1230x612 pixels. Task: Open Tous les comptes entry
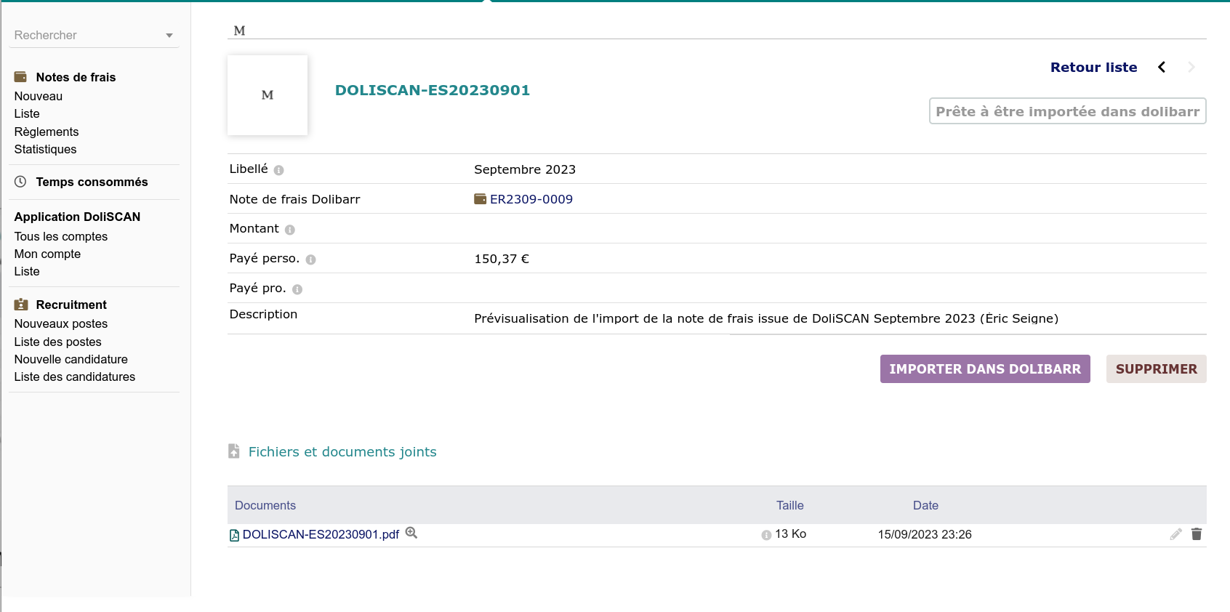tap(61, 236)
